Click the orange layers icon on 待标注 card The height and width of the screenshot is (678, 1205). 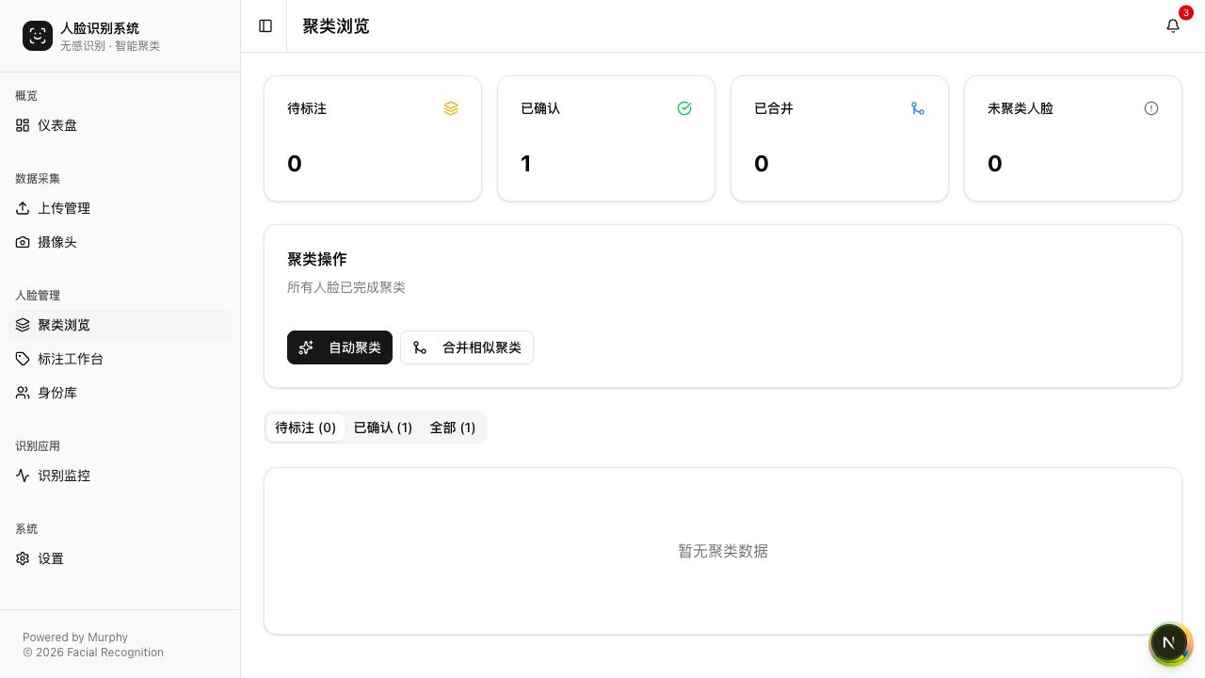pos(451,108)
